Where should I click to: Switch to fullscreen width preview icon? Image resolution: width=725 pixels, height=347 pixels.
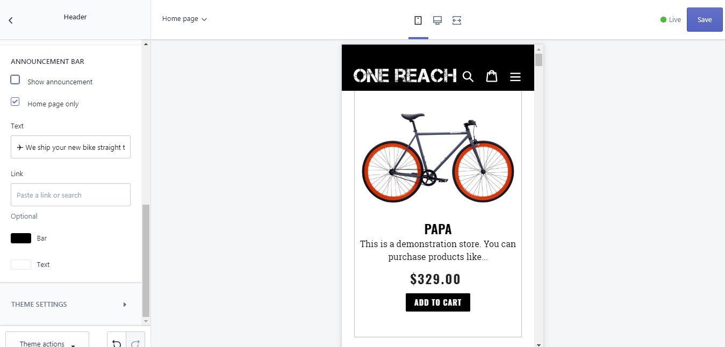pos(457,20)
